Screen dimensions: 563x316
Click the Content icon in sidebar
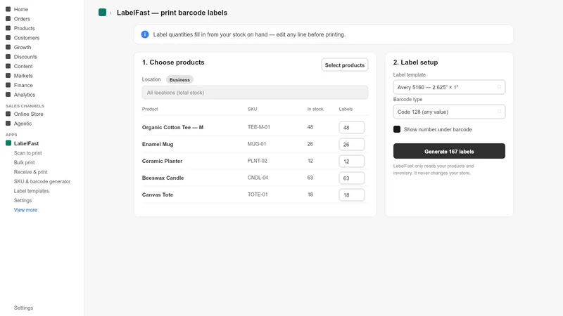8,66
